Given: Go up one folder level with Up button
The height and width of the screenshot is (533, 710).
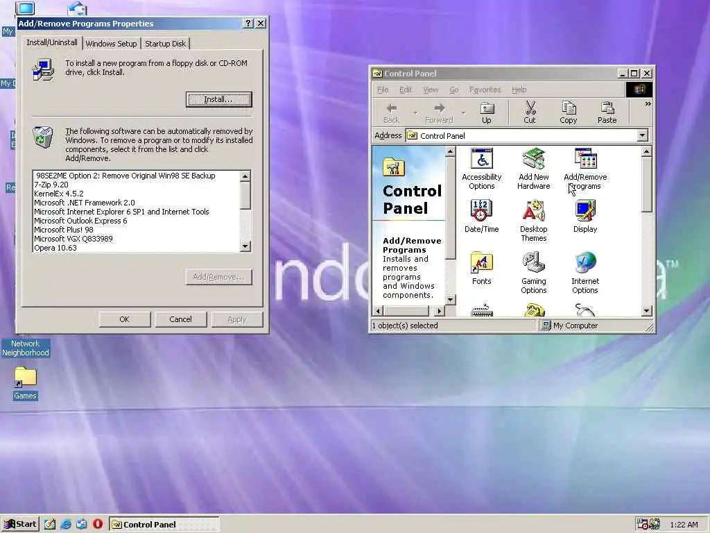Looking at the screenshot, I should (x=487, y=113).
